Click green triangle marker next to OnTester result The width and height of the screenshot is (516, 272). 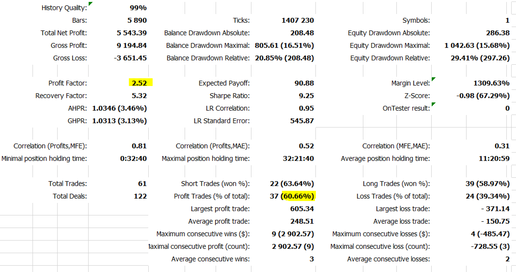(x=433, y=104)
